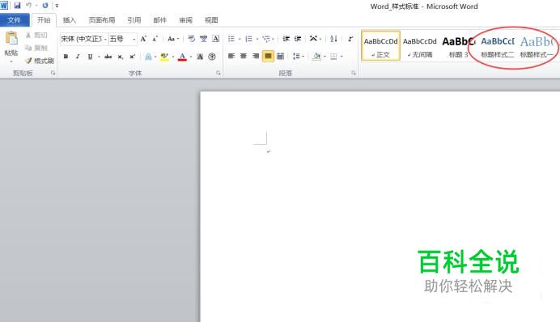Apply the 无间隔 (No Spacing) style
This screenshot has width=560, height=322.
[420, 46]
